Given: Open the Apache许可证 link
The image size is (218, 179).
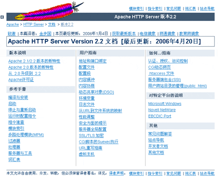Looking at the screenshot, I should pos(21,80).
